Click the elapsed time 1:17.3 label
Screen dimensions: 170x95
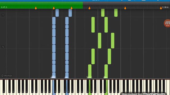[4, 7]
